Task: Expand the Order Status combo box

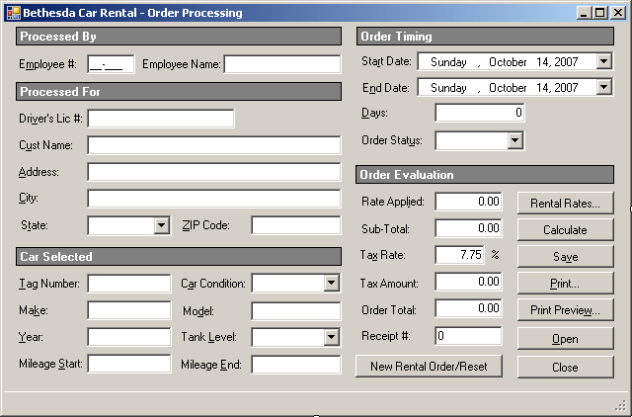Action: pyautogui.click(x=515, y=140)
